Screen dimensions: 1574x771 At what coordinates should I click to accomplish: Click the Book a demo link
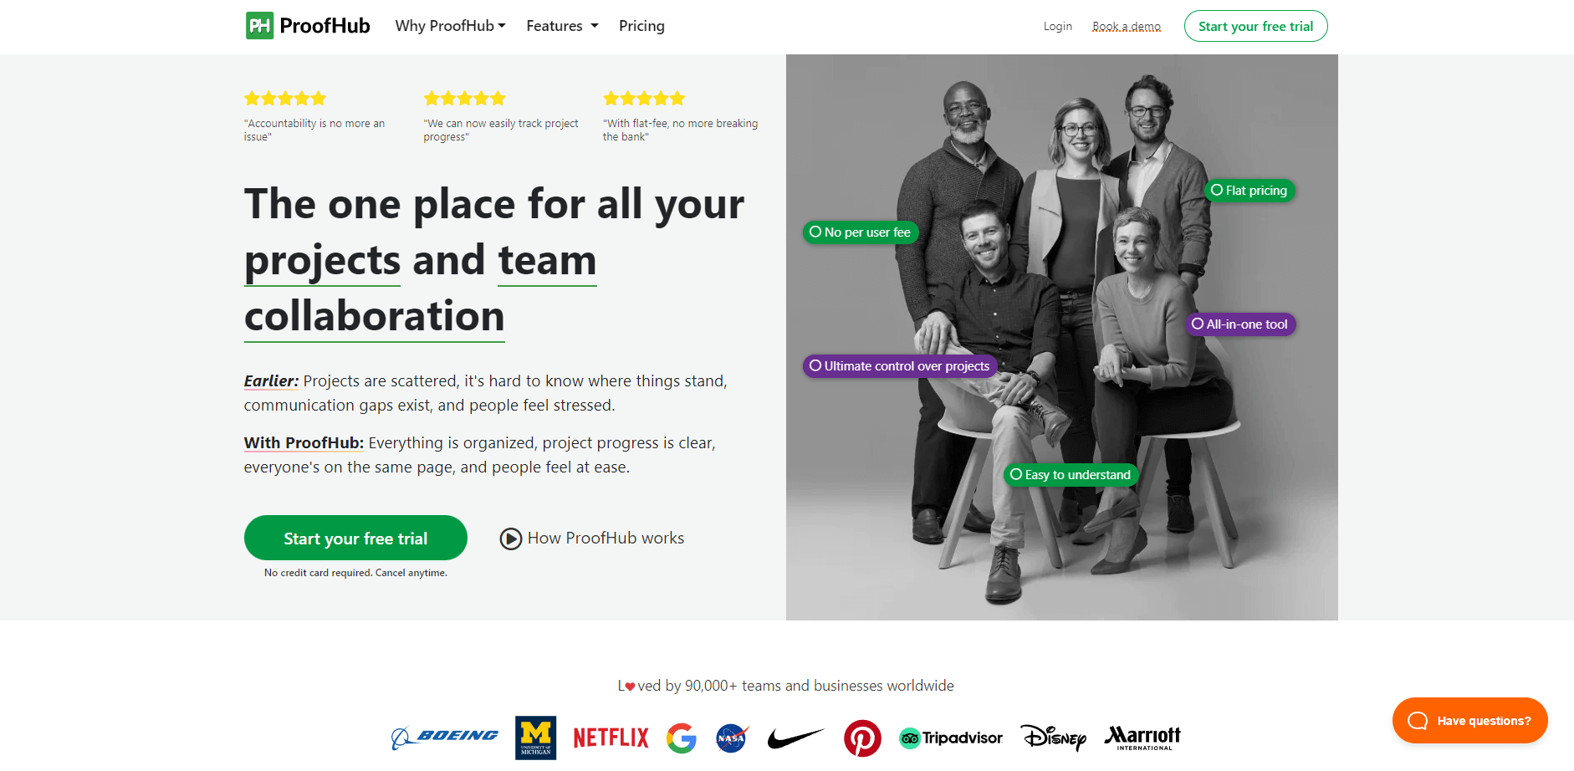pos(1126,27)
